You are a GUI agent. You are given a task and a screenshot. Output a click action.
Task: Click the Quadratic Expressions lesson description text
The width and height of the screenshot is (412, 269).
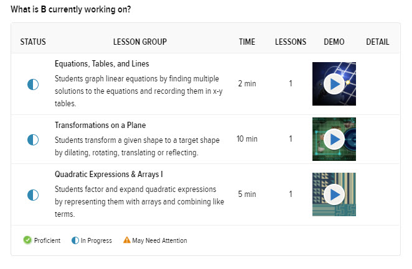pos(139,202)
